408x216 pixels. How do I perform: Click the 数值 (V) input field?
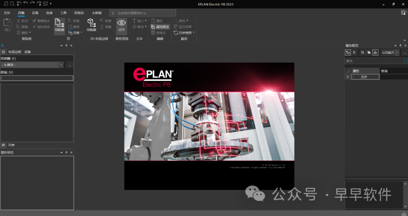(37, 78)
